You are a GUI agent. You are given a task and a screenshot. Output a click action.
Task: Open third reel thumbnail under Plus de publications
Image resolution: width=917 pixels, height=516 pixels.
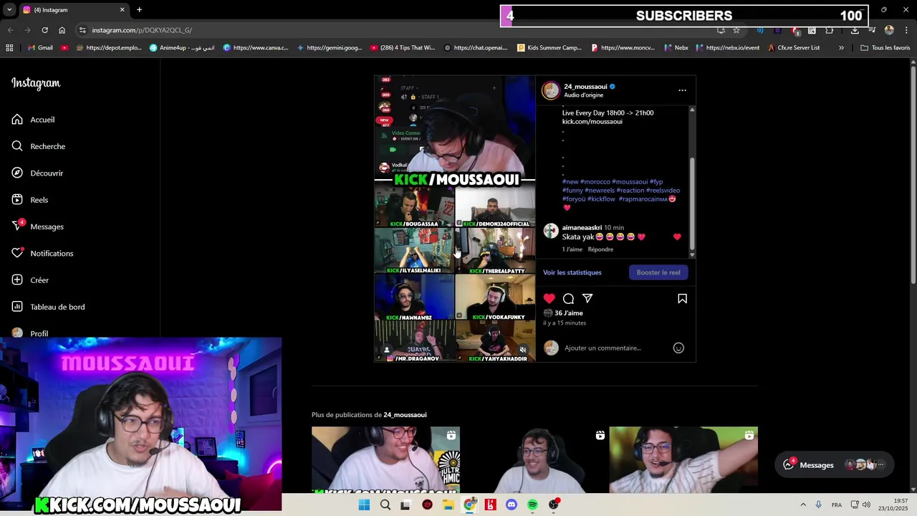683,460
